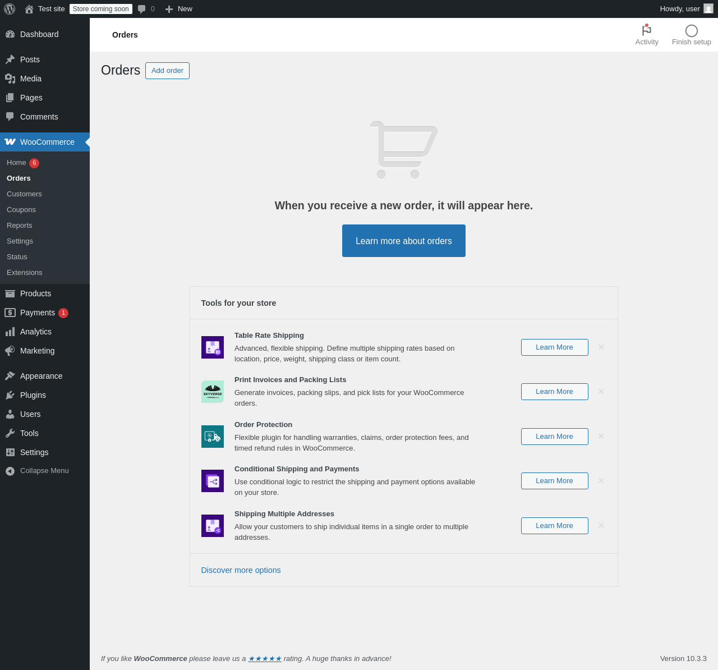Click the Analytics bar chart icon
The height and width of the screenshot is (670, 718).
pos(10,332)
